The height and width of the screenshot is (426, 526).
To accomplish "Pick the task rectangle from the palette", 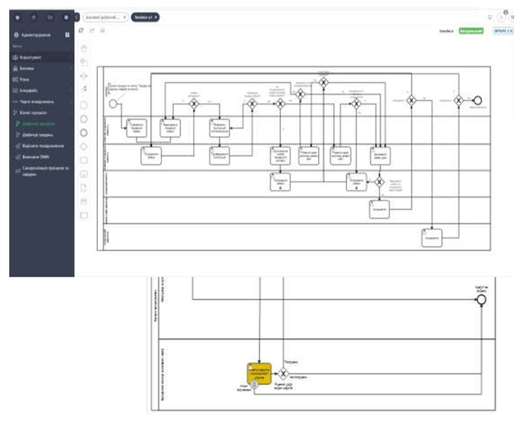I will click(x=84, y=160).
